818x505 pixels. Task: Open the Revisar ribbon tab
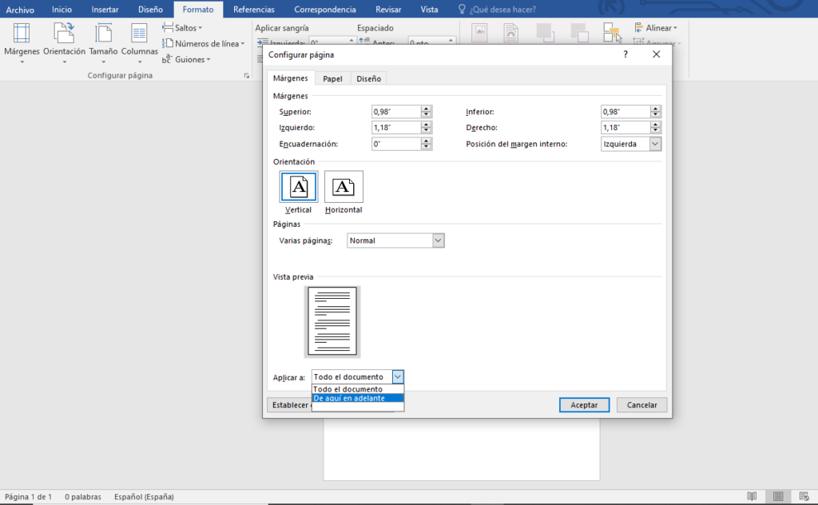387,9
